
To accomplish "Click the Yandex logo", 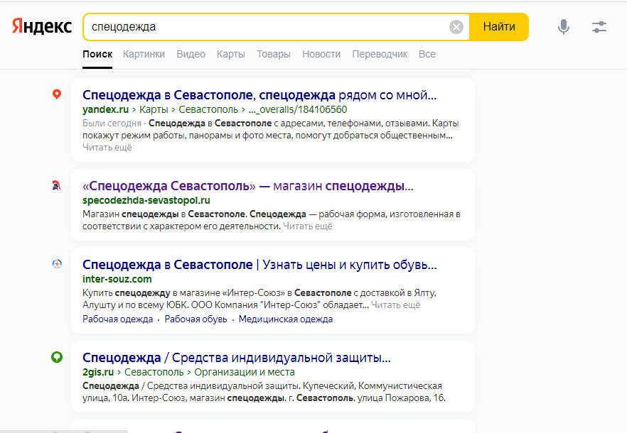I will coord(42,27).
